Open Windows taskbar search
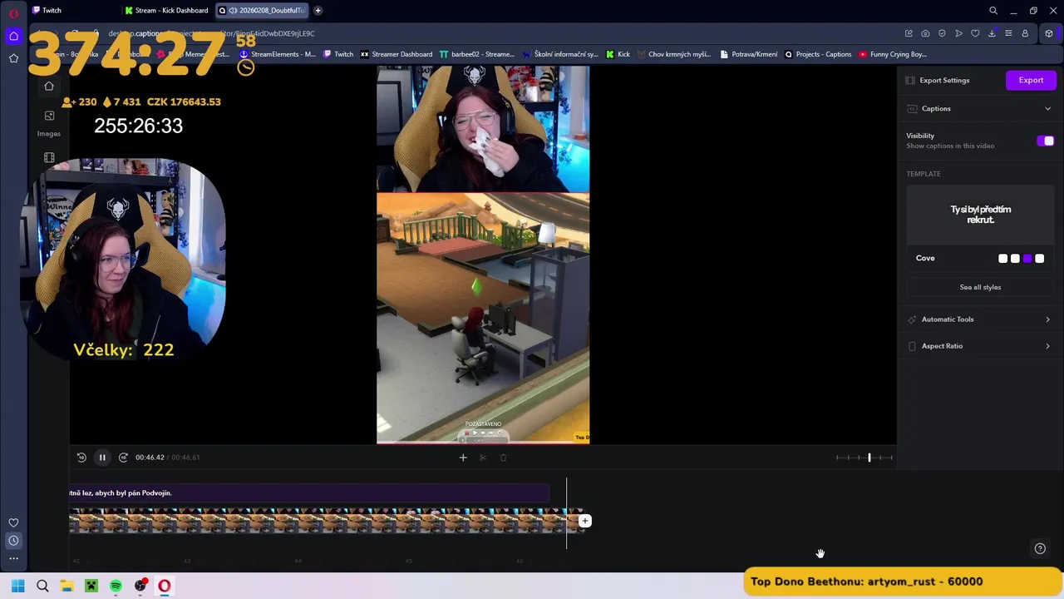Screen dimensions: 1064x599 pos(42,586)
